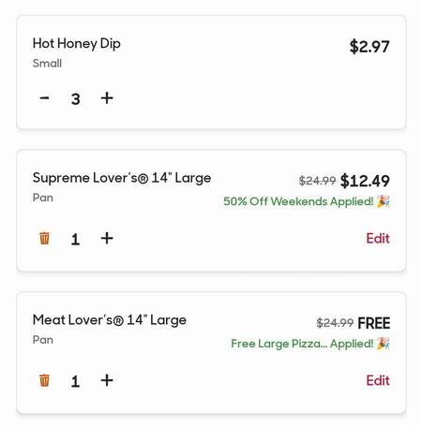Click the discounted $12.49 price
This screenshot has width=422, height=426.
(365, 181)
